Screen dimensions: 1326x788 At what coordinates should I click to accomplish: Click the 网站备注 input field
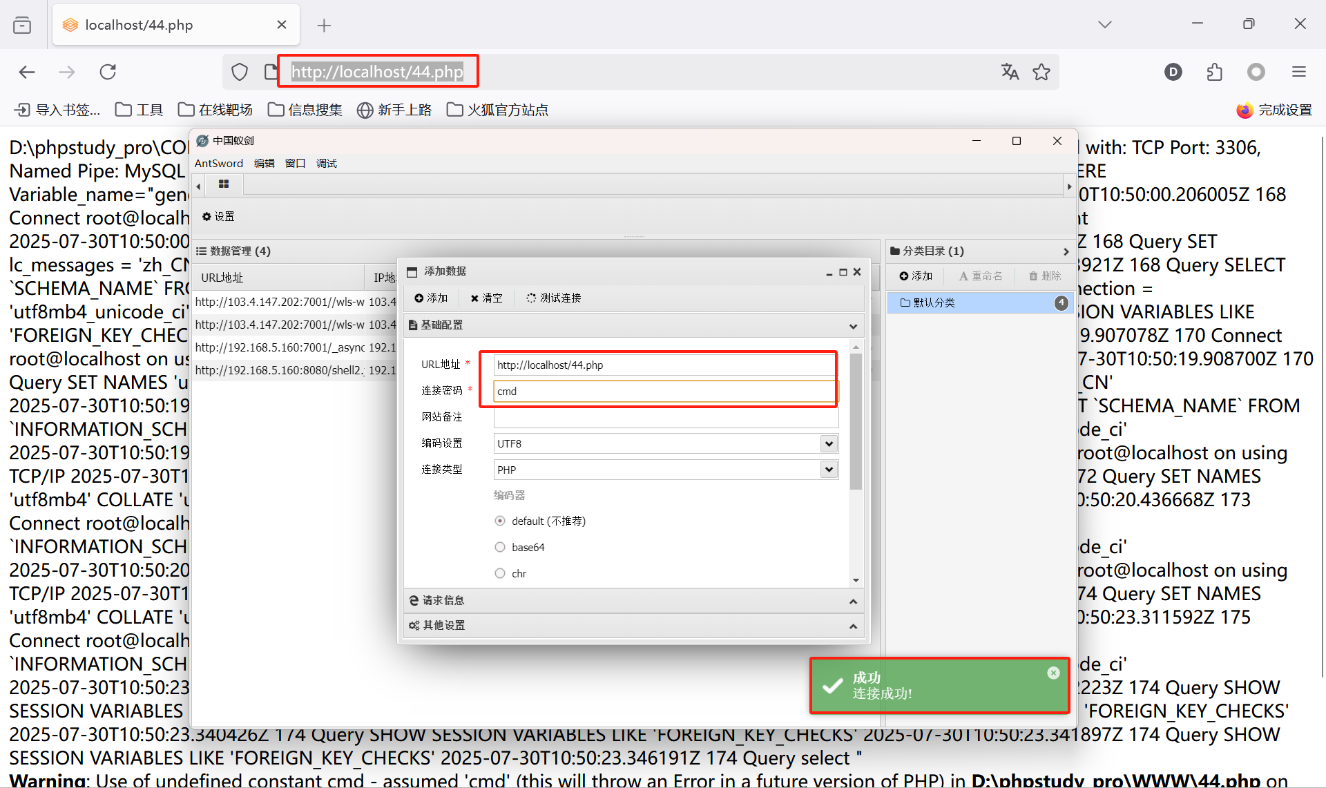tap(665, 417)
